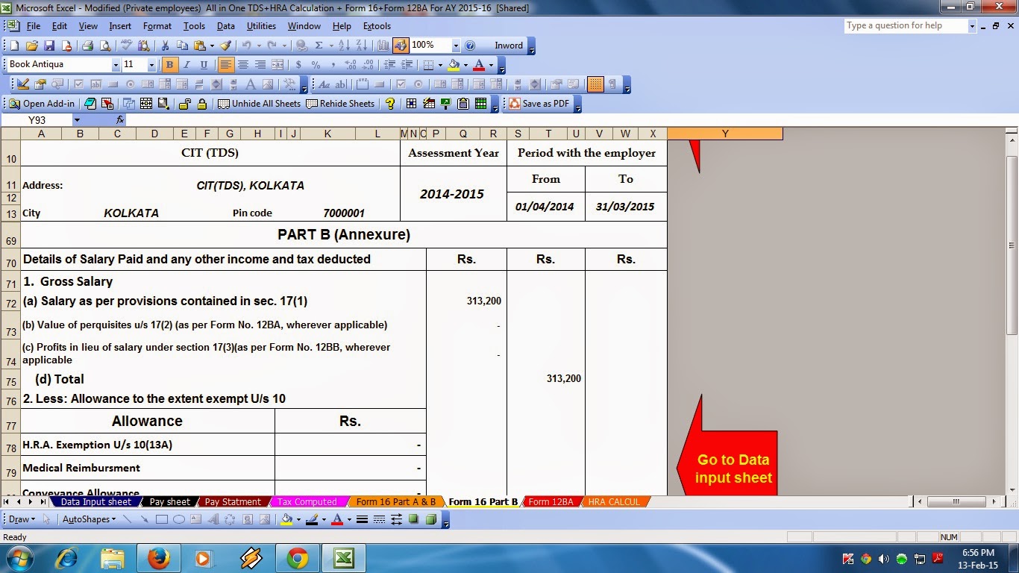Launch the Chart Wizard icon
The image size is (1019, 573).
pyautogui.click(x=383, y=46)
